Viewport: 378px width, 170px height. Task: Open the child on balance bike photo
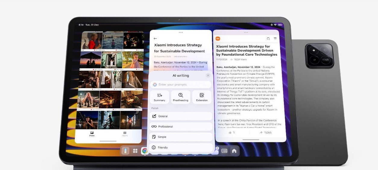[x=109, y=120]
